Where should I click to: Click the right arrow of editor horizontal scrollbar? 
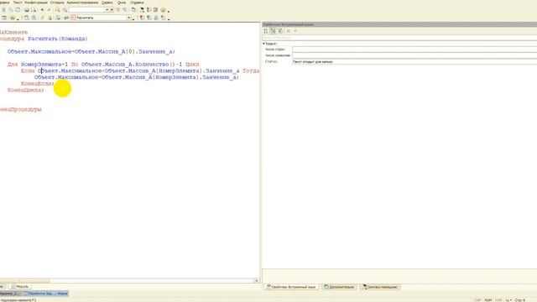pos(257,281)
